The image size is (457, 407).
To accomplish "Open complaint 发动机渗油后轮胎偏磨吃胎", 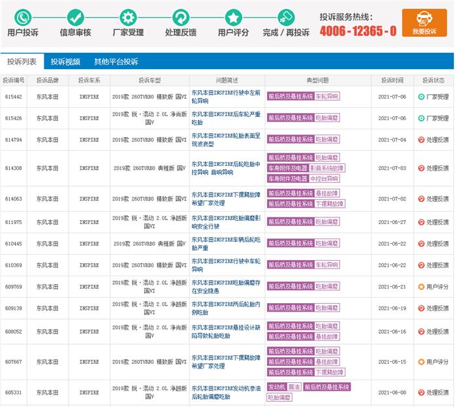I will click(226, 393).
